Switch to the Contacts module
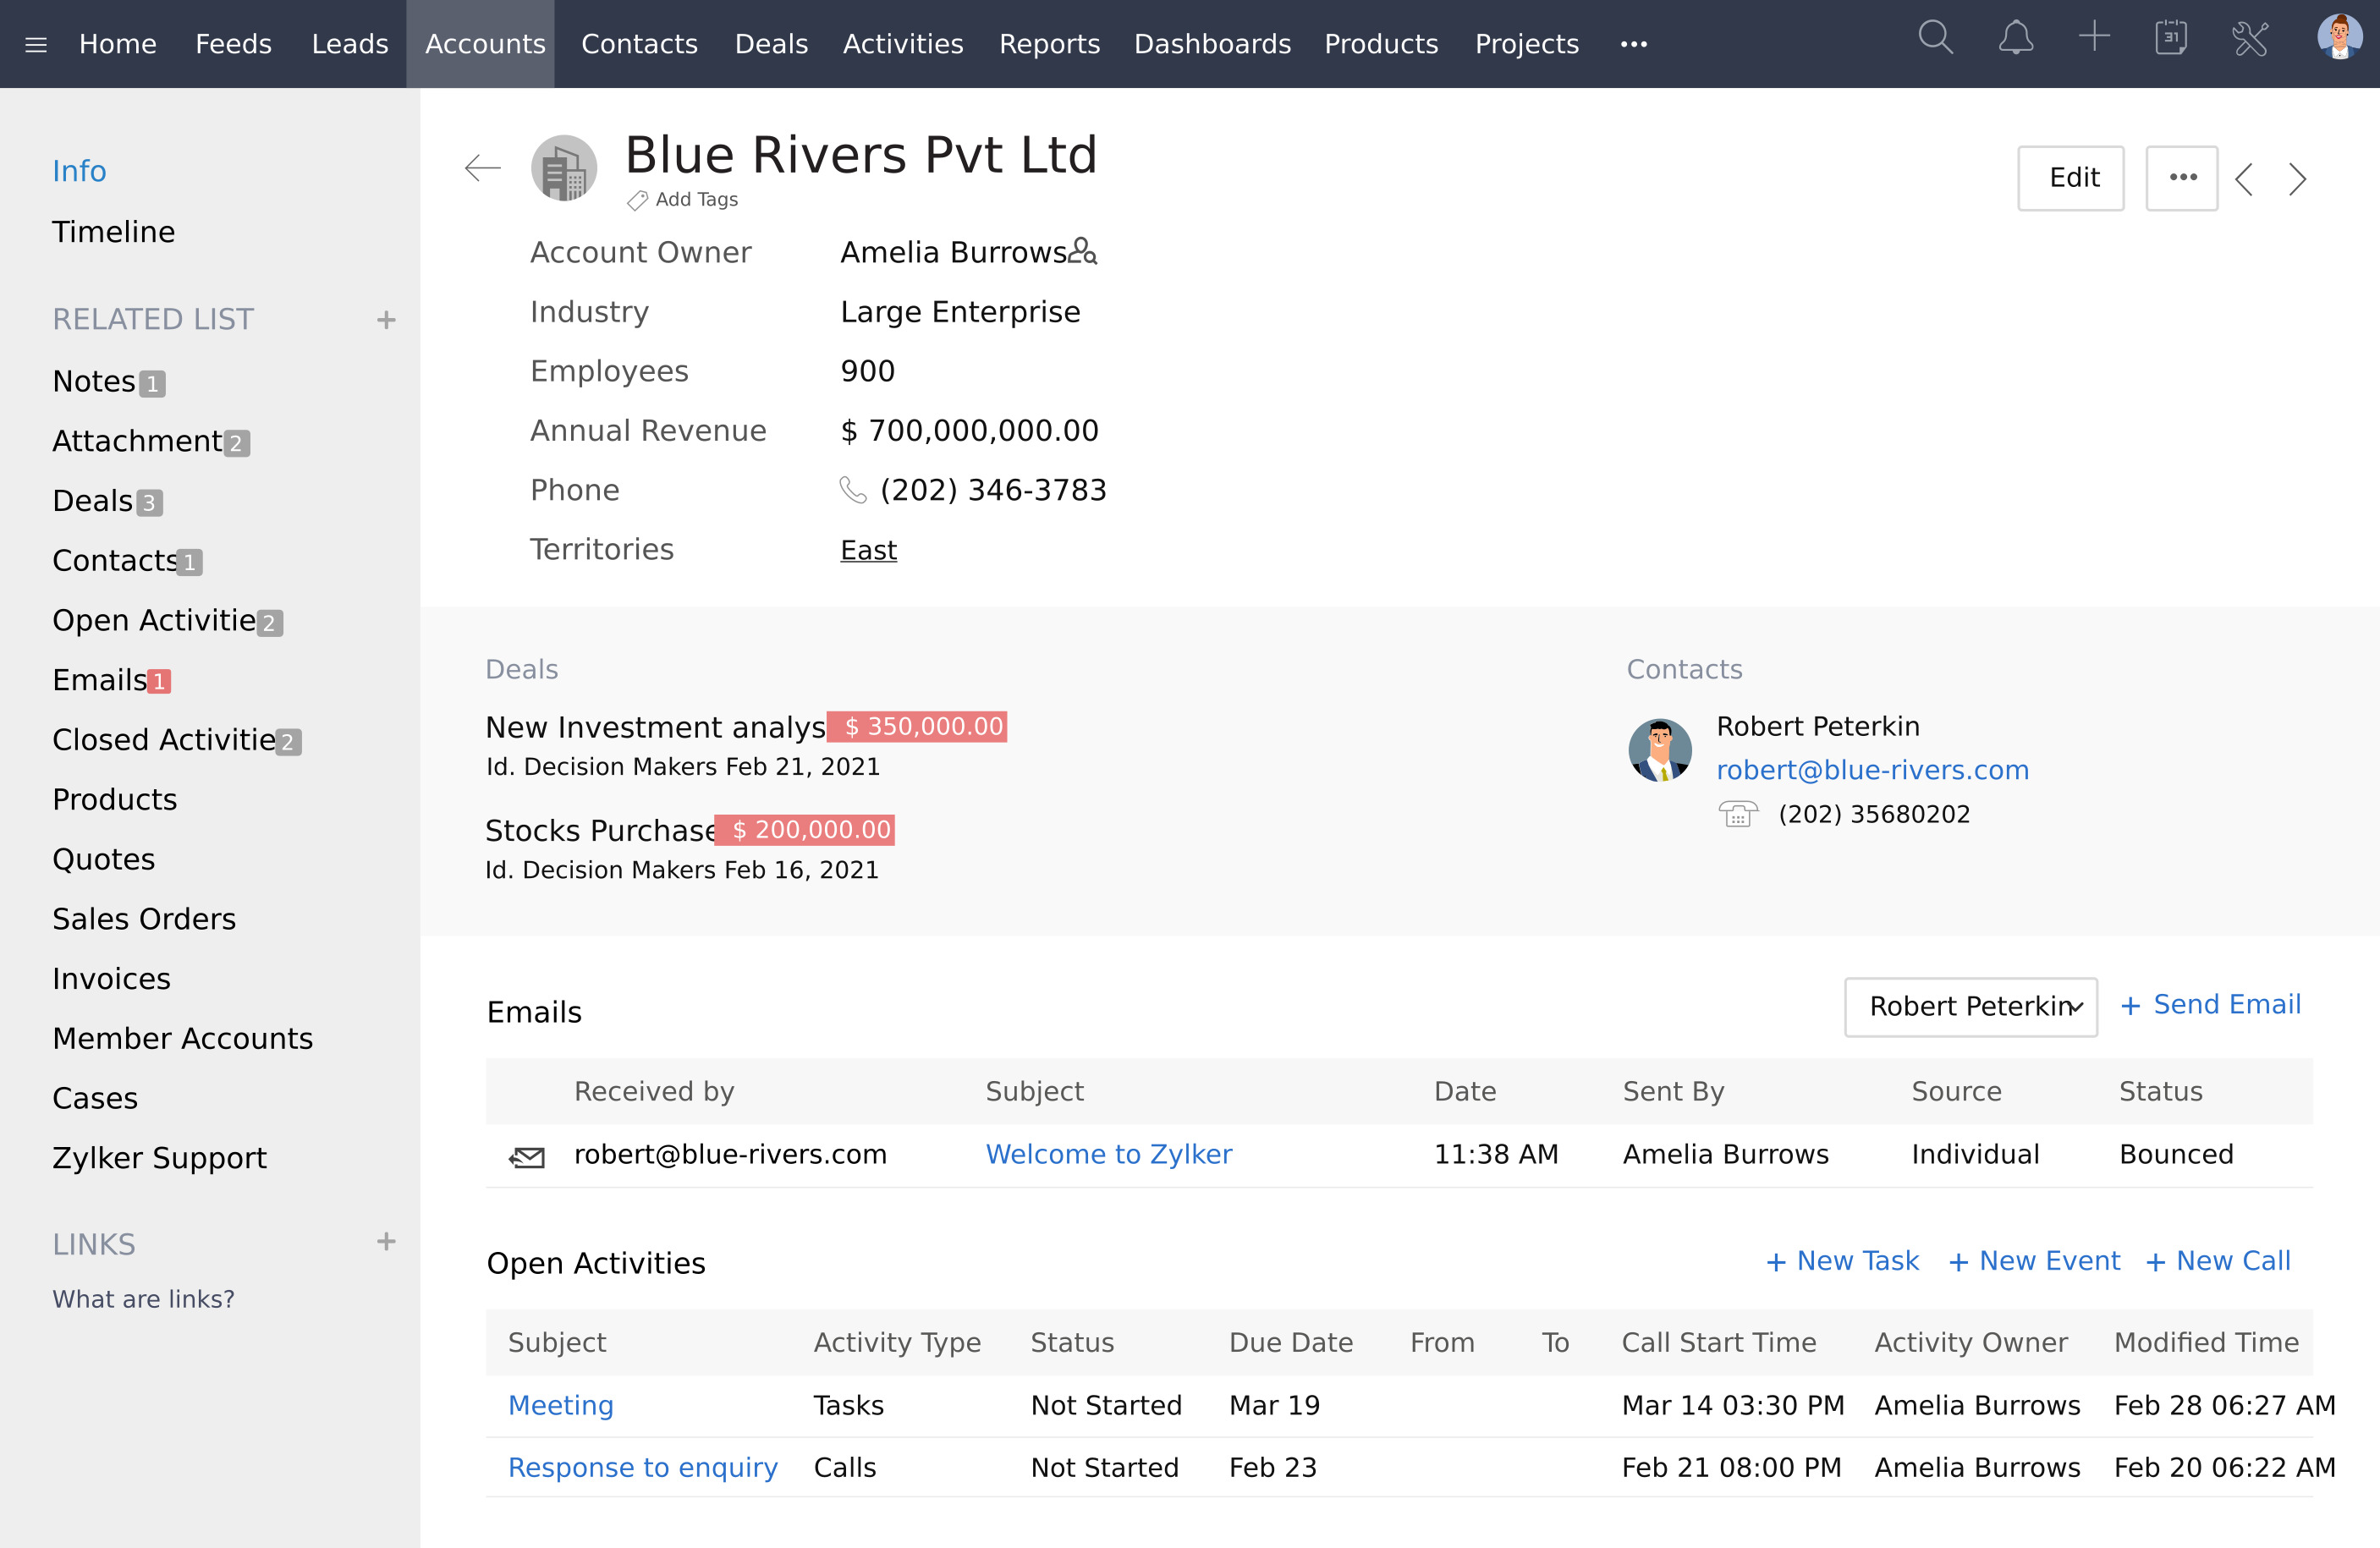Image resolution: width=2380 pixels, height=1548 pixels. 639,44
